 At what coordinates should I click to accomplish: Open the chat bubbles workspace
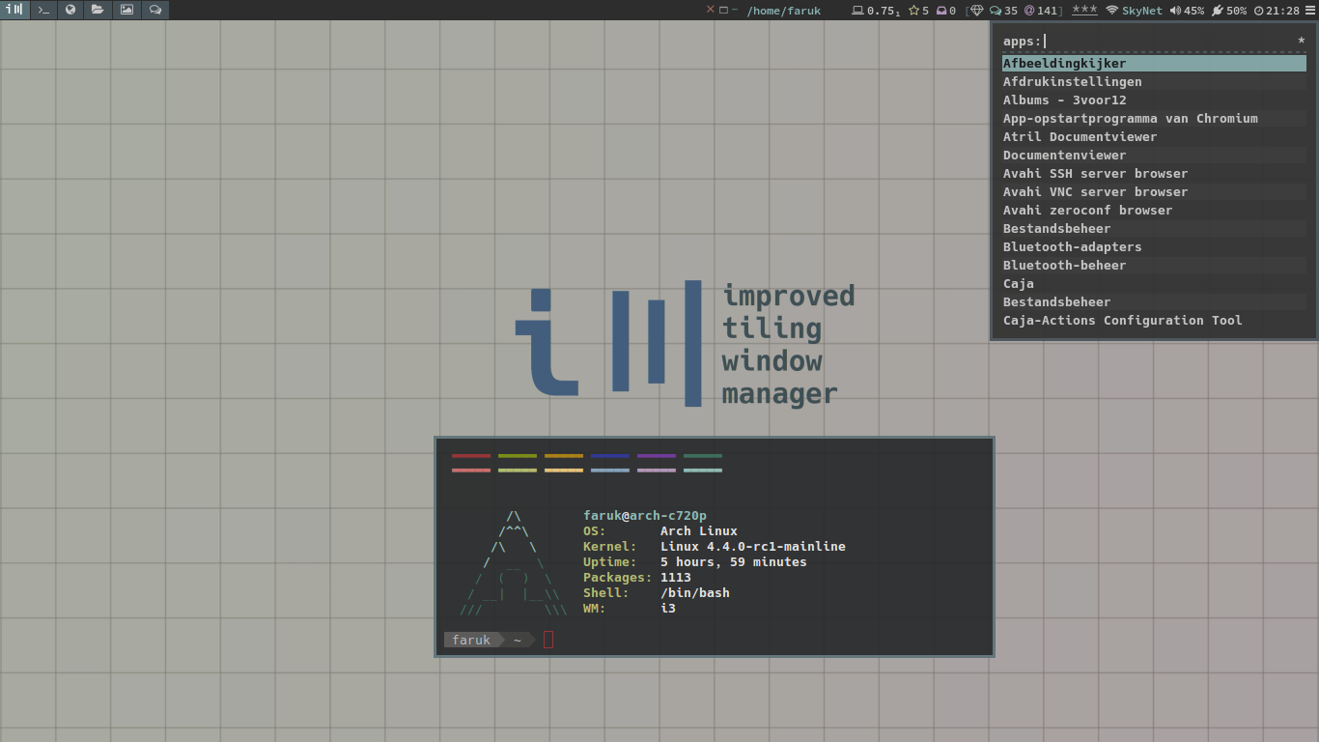pos(154,10)
